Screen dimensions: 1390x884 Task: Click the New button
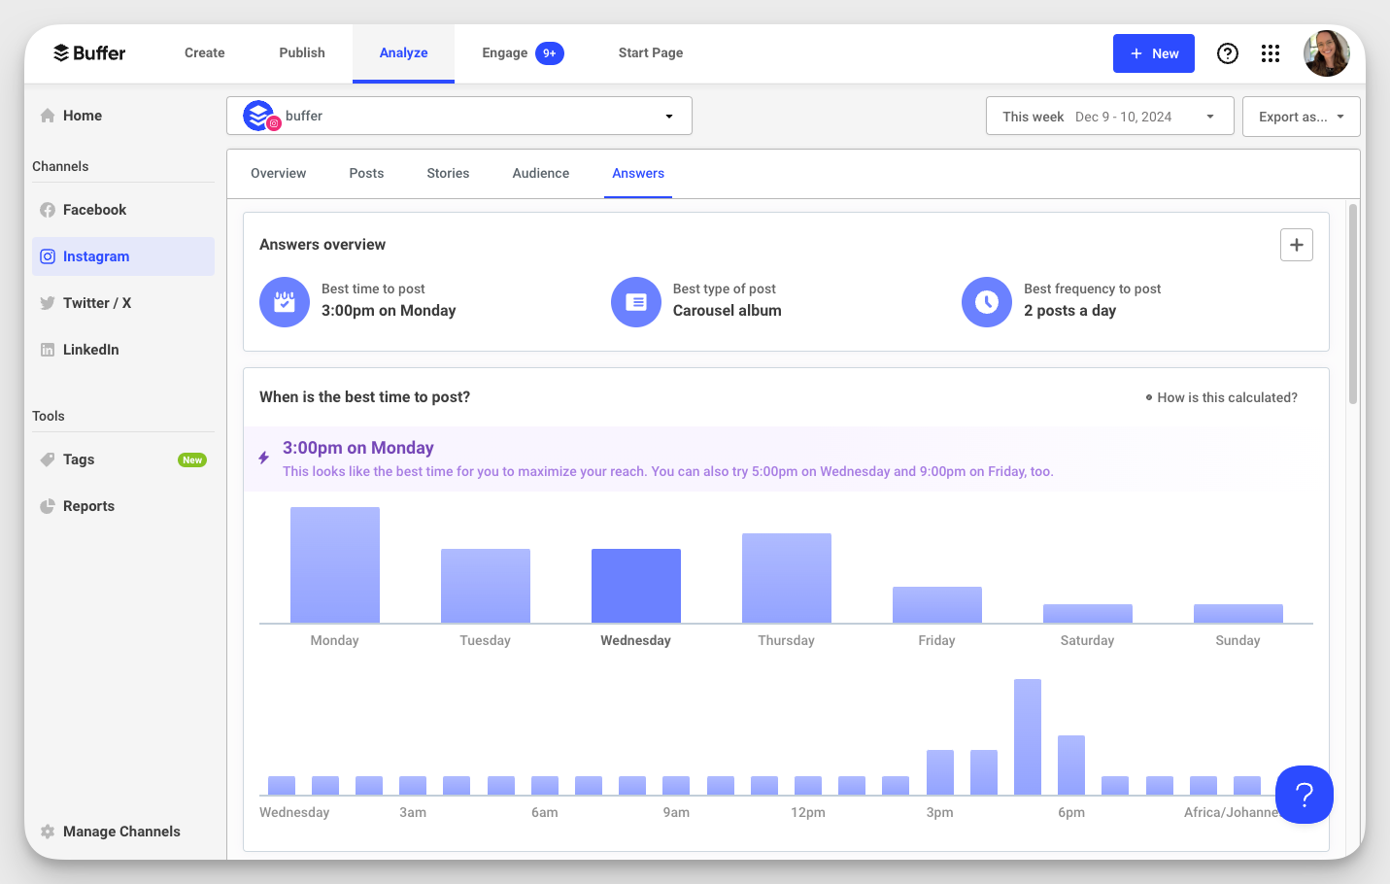pos(1153,53)
